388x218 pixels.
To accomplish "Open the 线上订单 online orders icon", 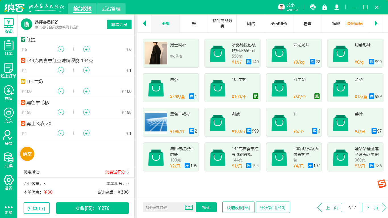I will tap(9, 70).
